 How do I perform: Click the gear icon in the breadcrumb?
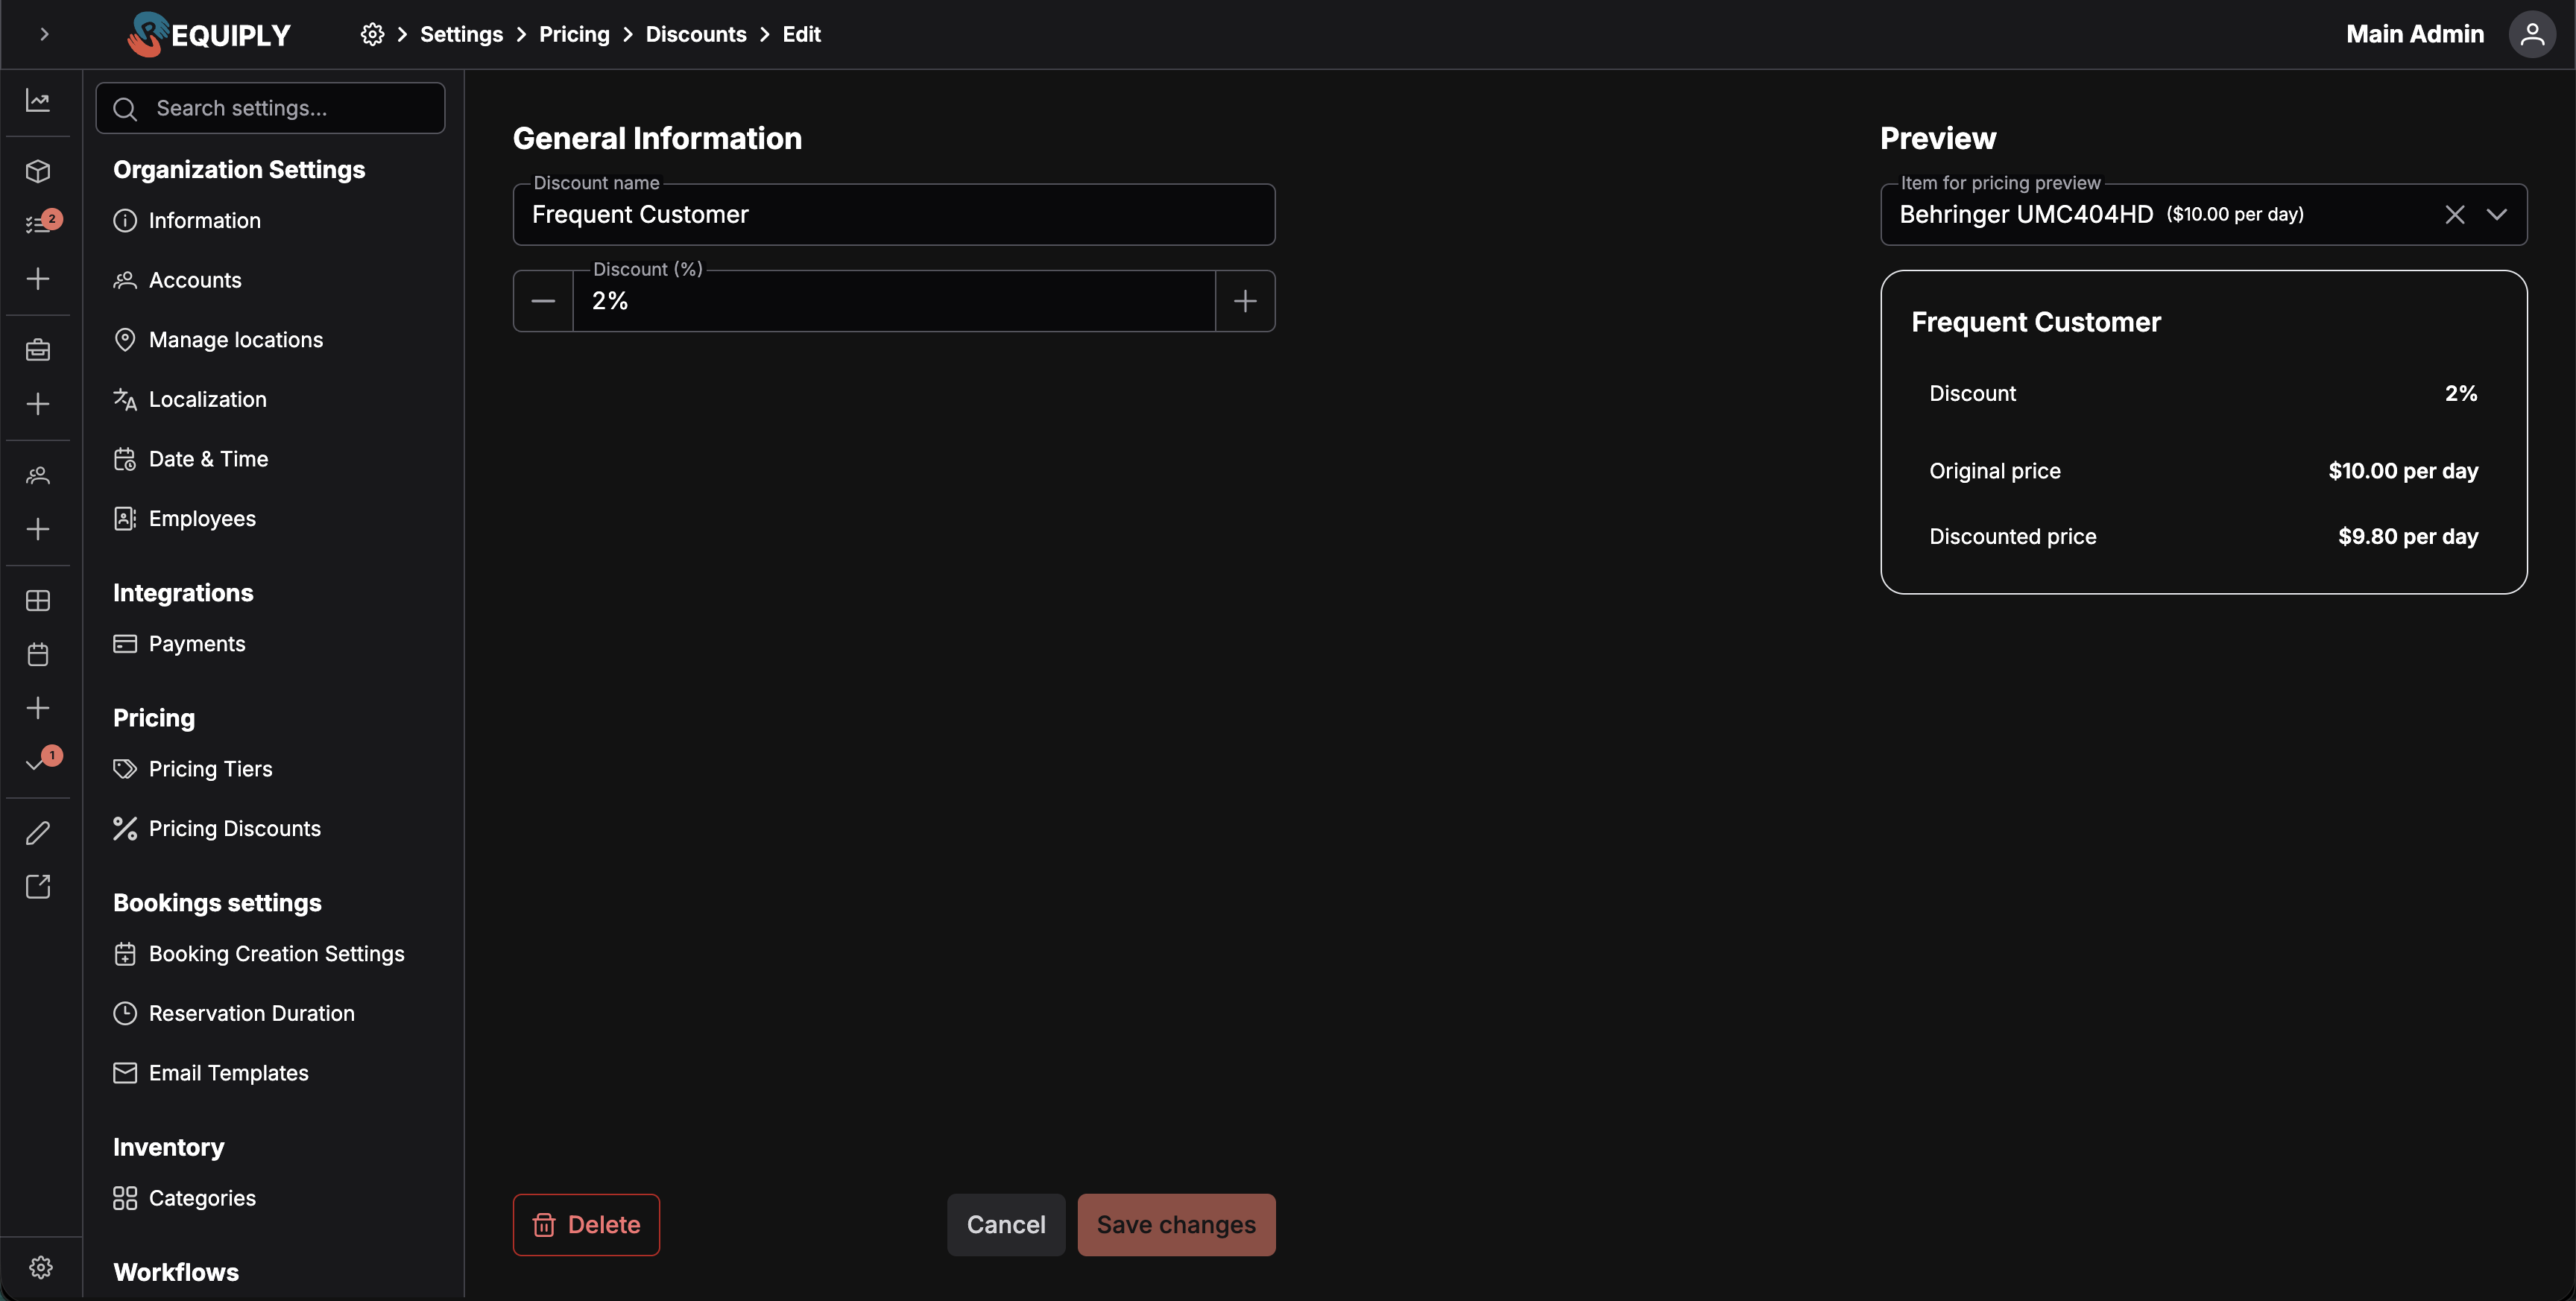(x=372, y=34)
